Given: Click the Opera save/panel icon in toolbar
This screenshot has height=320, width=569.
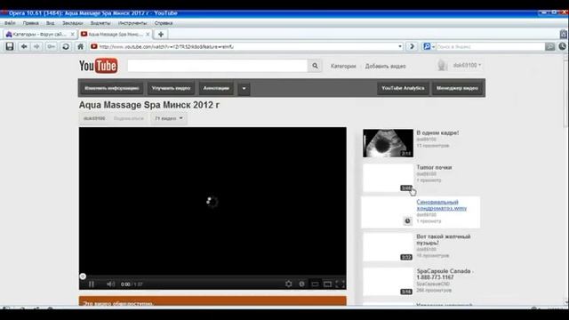Looking at the screenshot, I should tap(10, 46).
